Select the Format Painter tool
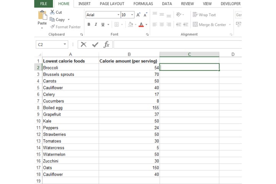The width and height of the screenshot is (276, 184). click(x=65, y=27)
